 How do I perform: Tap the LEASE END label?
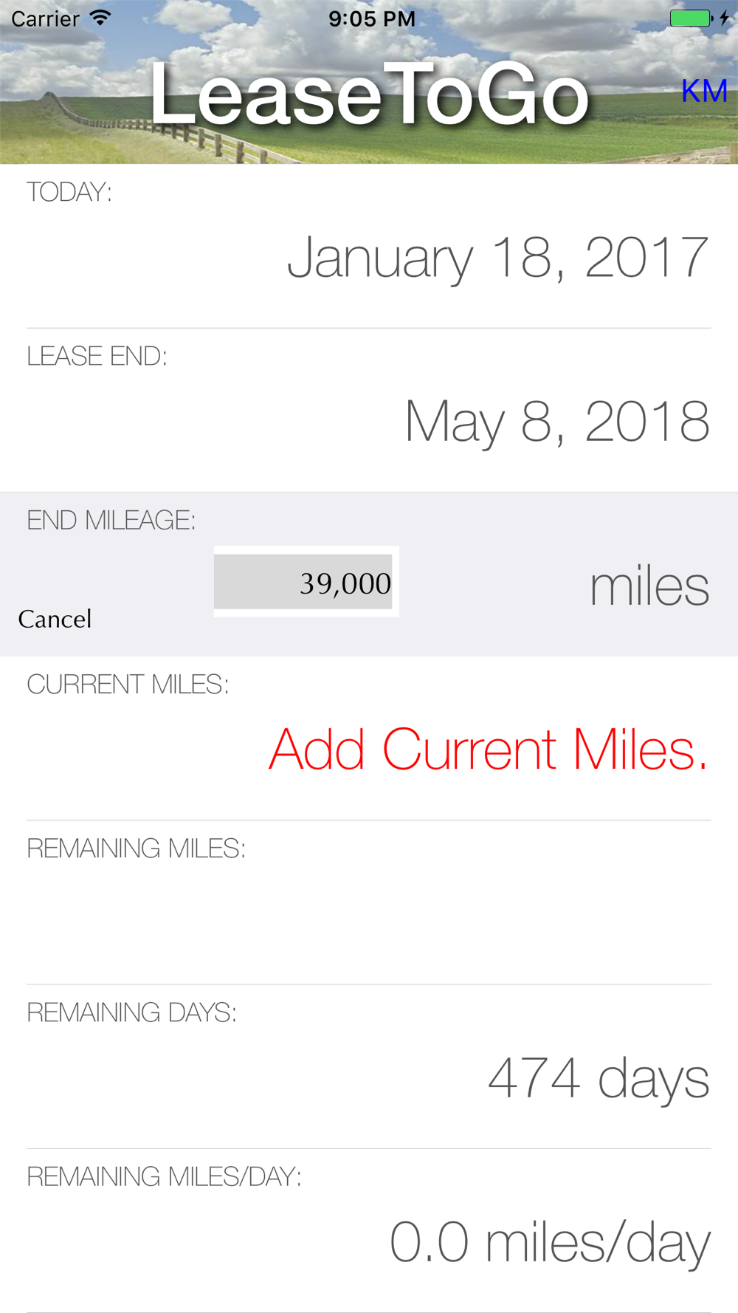pos(97,357)
